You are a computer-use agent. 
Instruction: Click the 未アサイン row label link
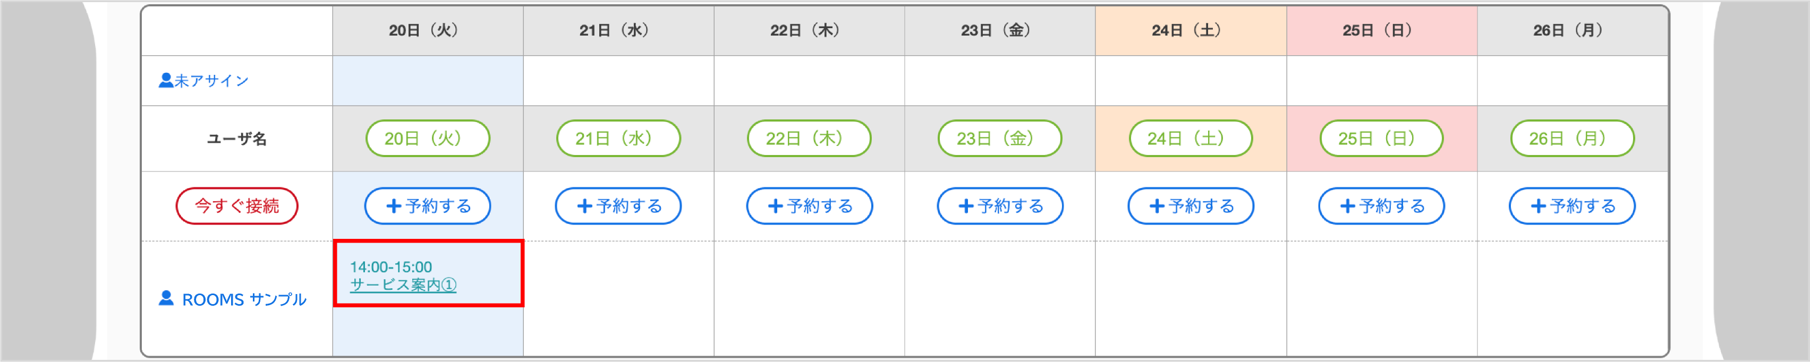[211, 79]
